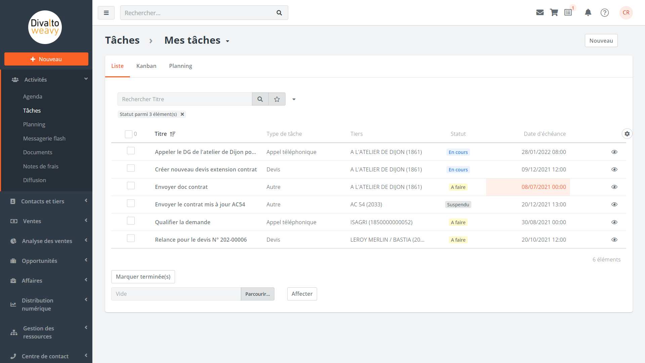The height and width of the screenshot is (363, 645).
Task: Select the Relance pour le devis row checkbox
Action: click(x=131, y=238)
